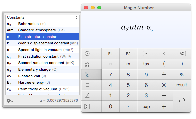Click the divide operator key
196x119 pixels.
tap(164, 75)
